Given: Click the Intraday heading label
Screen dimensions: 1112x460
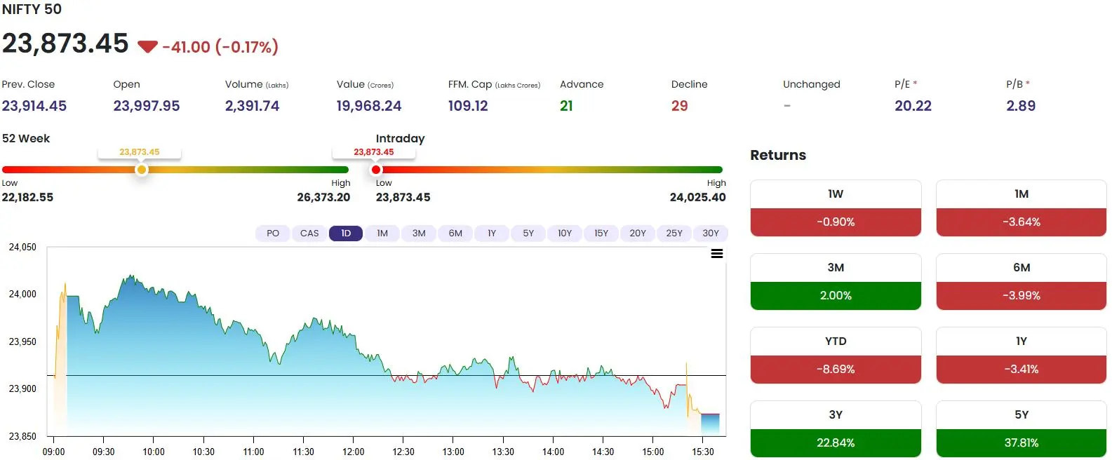Looking at the screenshot, I should pyautogui.click(x=401, y=139).
